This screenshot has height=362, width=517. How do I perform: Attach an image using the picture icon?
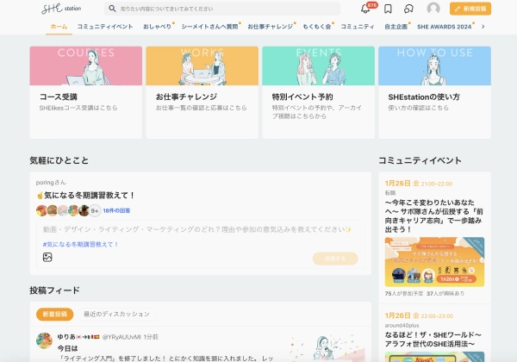coord(48,257)
